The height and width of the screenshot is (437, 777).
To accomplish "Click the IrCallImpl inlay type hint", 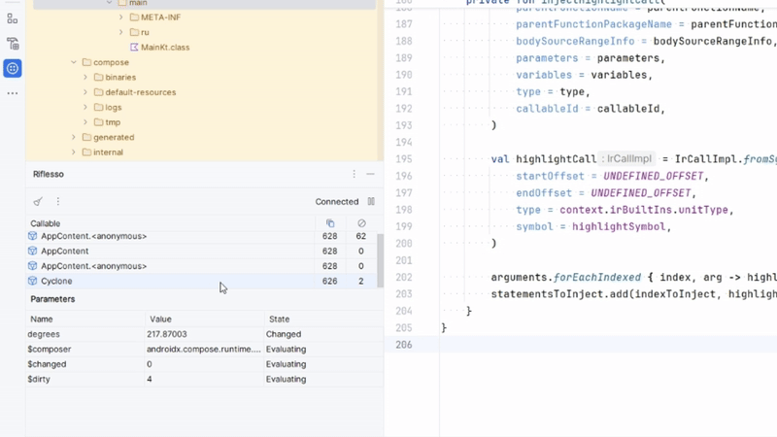I will point(626,159).
